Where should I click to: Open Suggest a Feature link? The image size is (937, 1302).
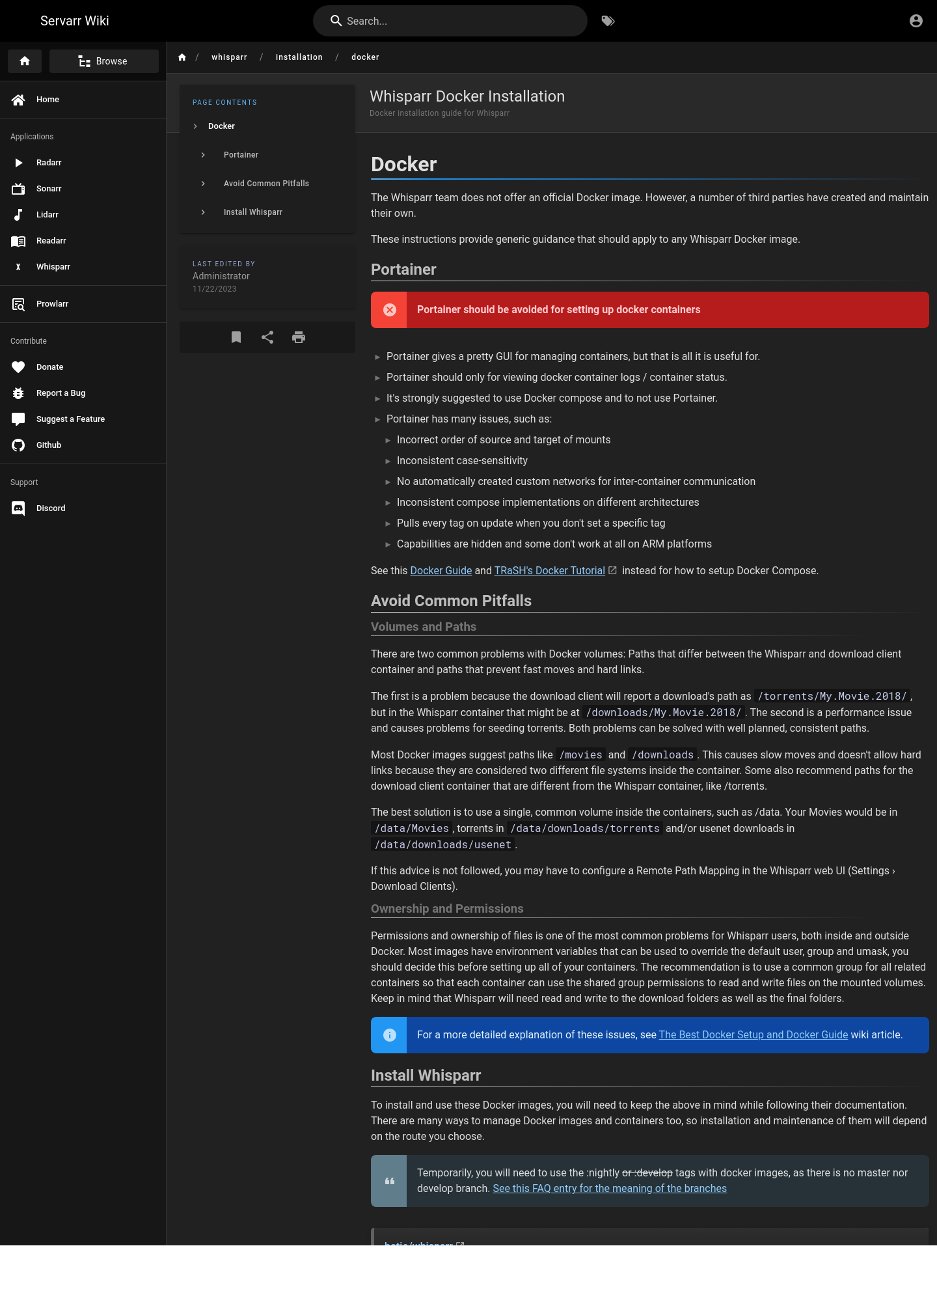pos(83,419)
